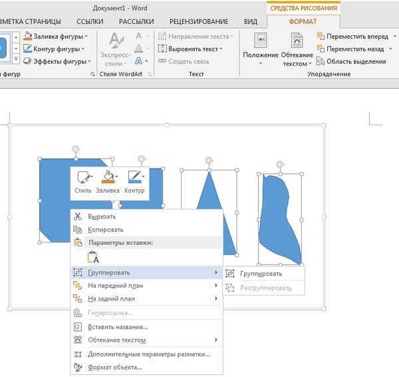Click the WordArt text effects icon
The height and width of the screenshot is (377, 399).
(x=139, y=61)
